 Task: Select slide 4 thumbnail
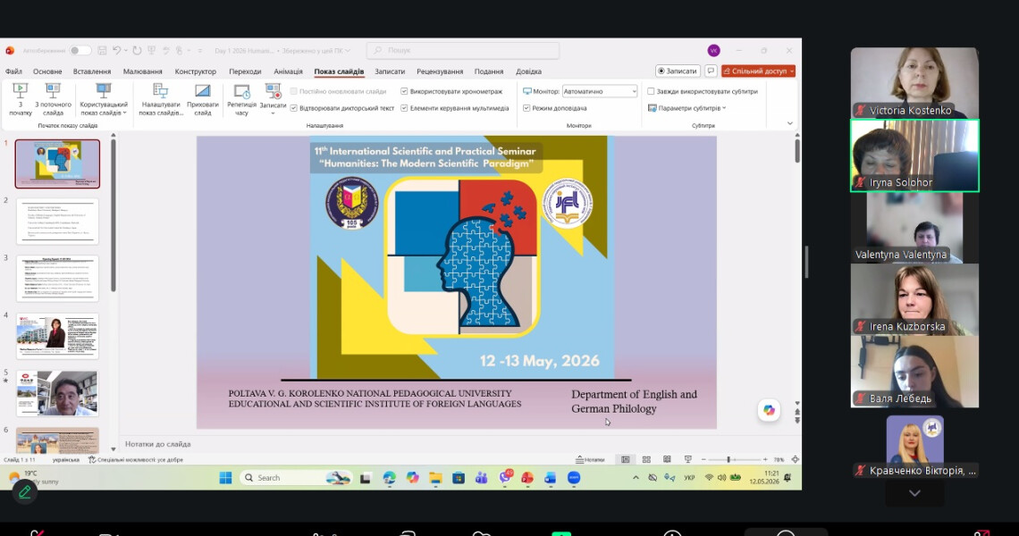pos(57,336)
